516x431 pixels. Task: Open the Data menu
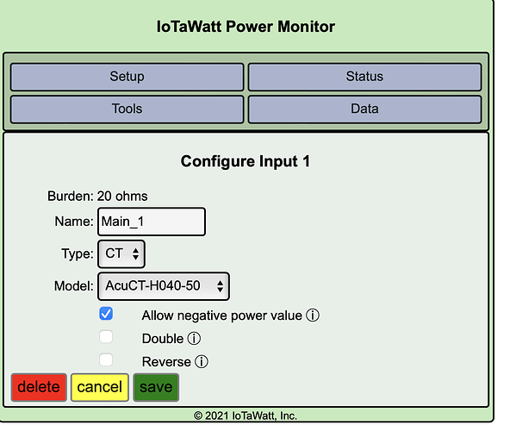(x=364, y=109)
